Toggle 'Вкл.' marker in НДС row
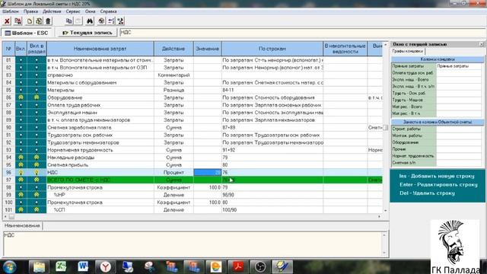Viewport: 487px width, 274px height. [x=21, y=173]
